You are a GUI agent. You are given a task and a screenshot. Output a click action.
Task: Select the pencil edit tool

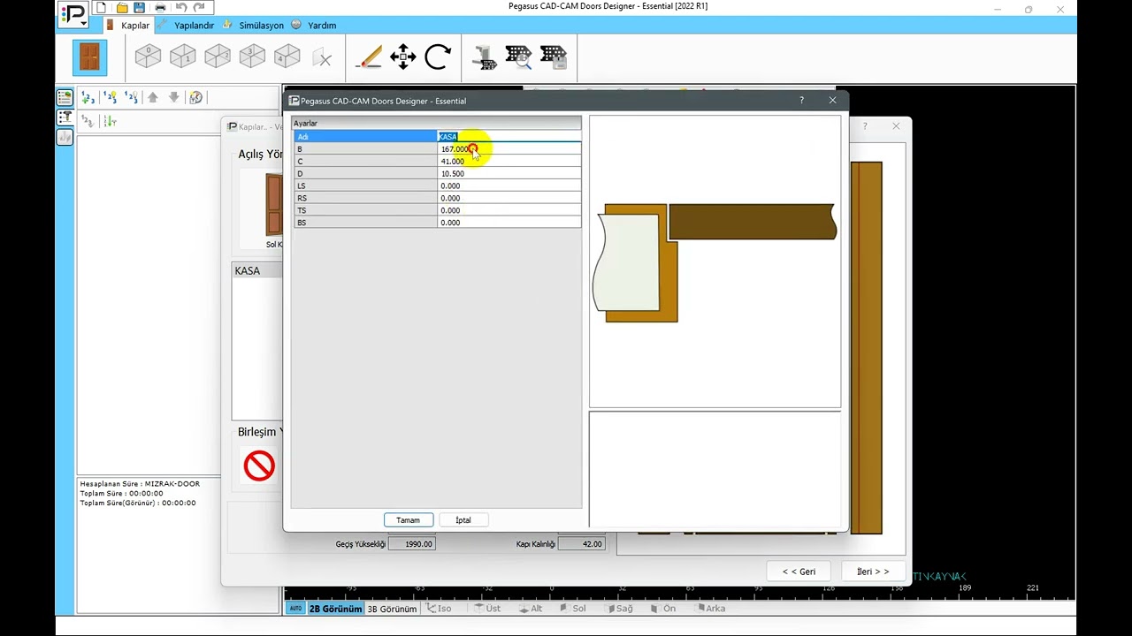pyautogui.click(x=368, y=57)
